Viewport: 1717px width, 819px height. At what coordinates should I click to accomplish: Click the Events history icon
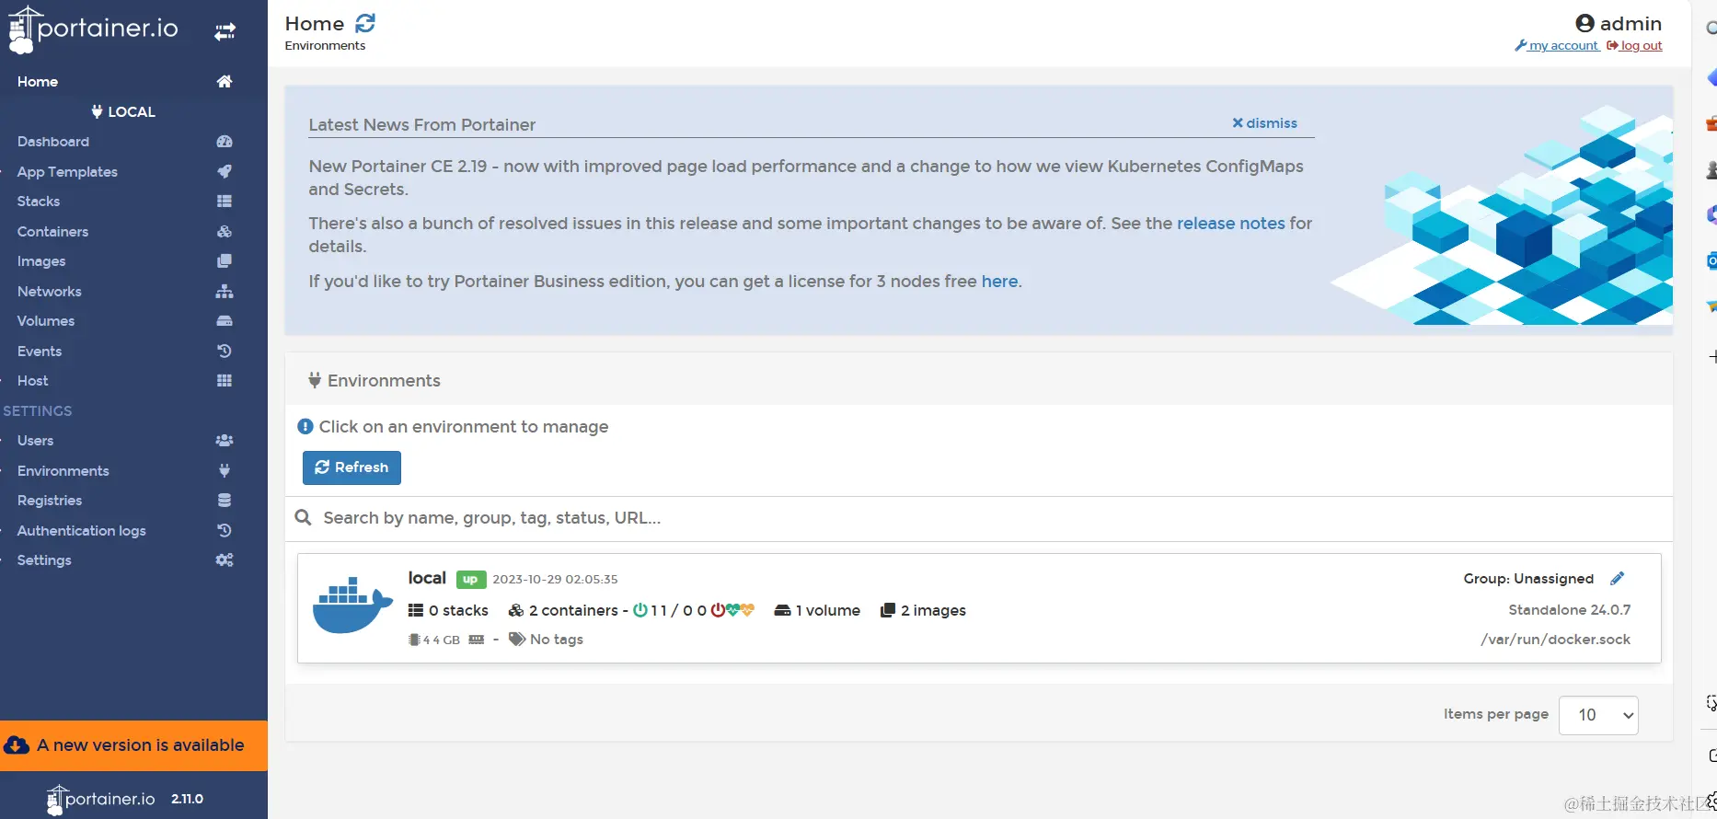(225, 351)
